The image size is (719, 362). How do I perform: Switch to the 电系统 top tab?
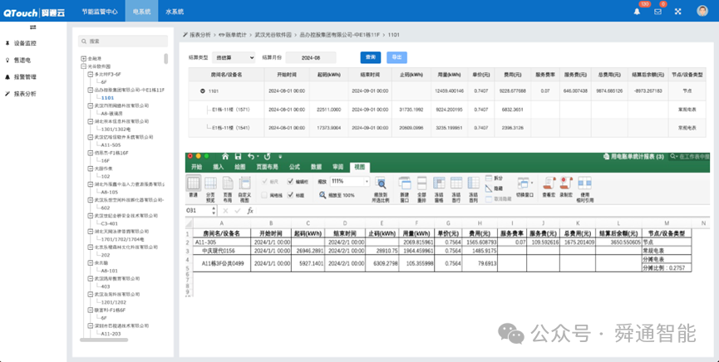141,12
